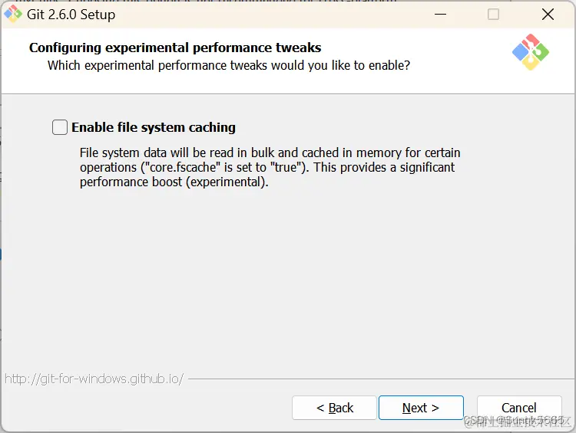
Task: Enable the file system caching checkbox
Action: [x=60, y=127]
